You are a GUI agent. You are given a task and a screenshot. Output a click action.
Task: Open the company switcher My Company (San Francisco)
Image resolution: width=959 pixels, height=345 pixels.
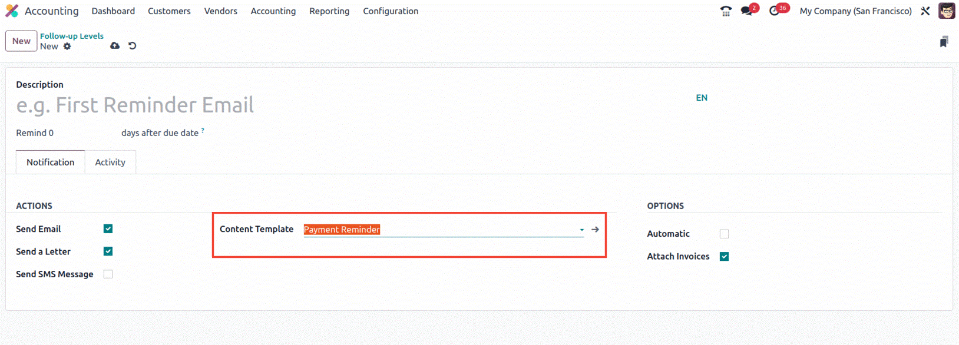(855, 11)
